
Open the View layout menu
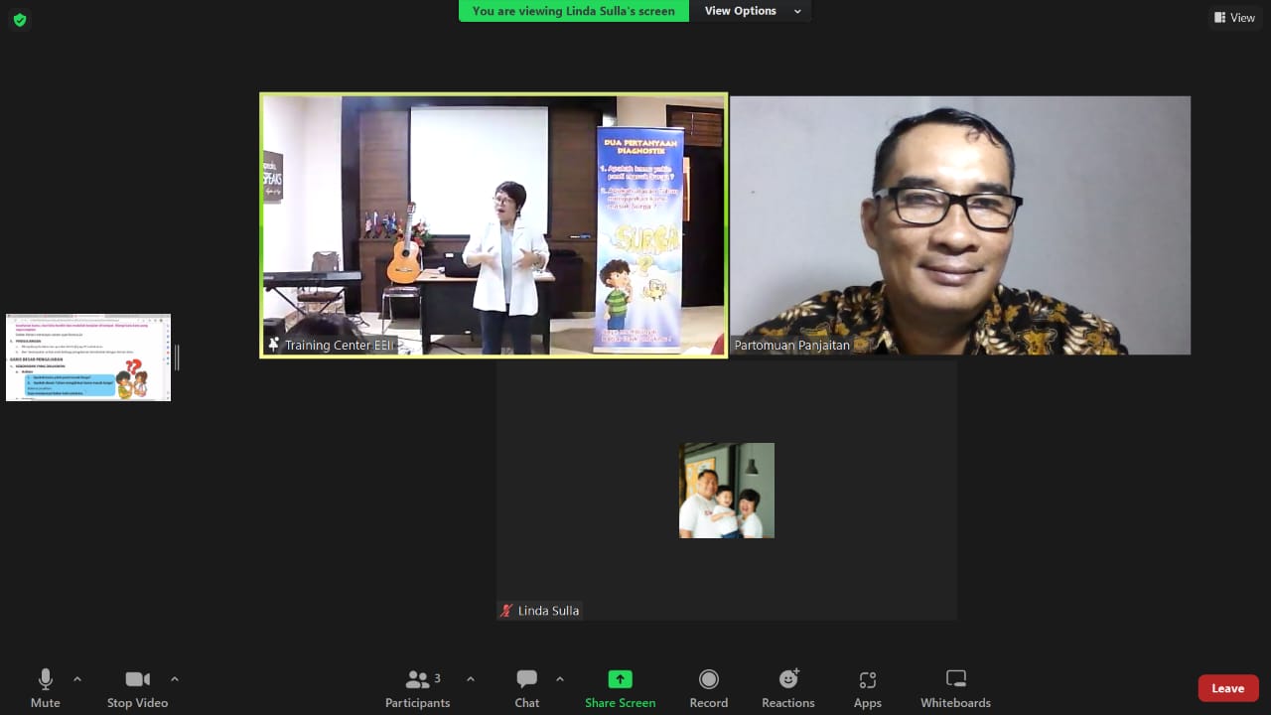coord(1234,18)
